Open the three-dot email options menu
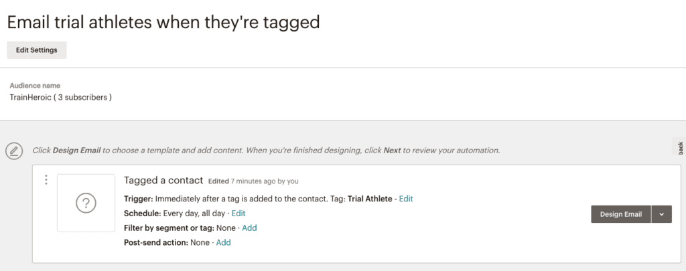The height and width of the screenshot is (271, 686). 46,179
